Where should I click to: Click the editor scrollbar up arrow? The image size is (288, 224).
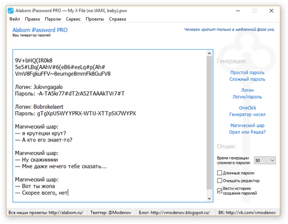(x=209, y=53)
